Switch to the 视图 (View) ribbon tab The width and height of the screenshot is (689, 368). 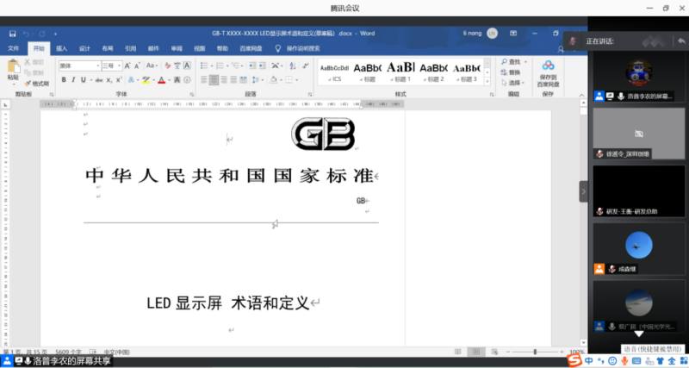(200, 48)
